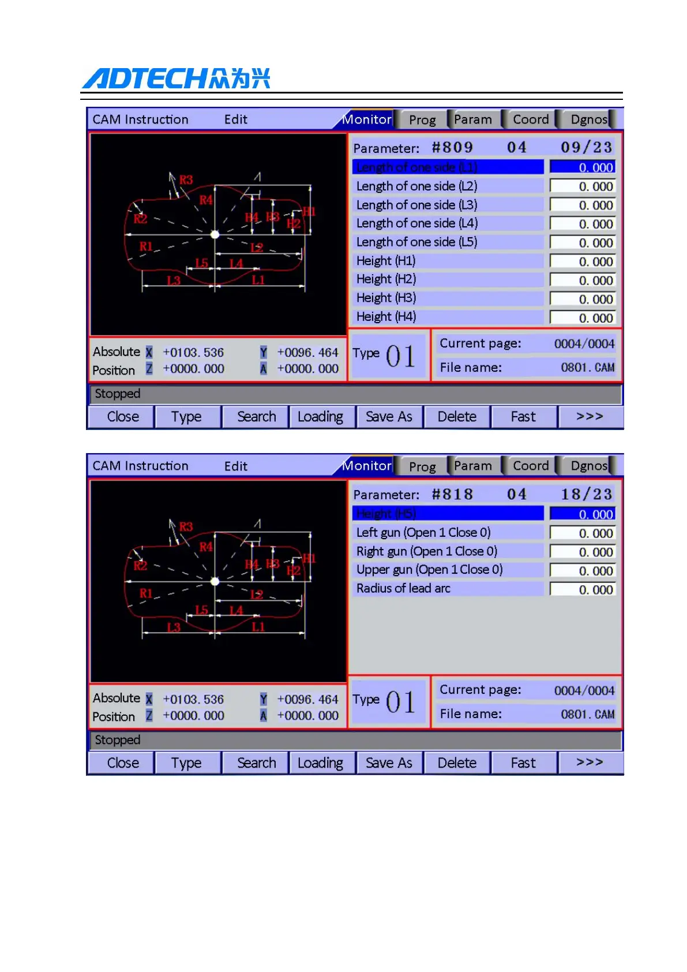Select Right gun (Open 1 Close 0) value
The width and height of the screenshot is (687, 972).
pos(583,552)
